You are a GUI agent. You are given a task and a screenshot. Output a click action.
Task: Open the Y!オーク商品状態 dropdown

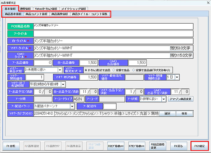click(60, 70)
